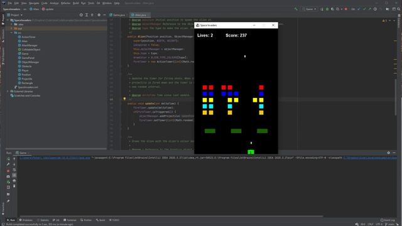Expand External Libraries node
402x226 pixels.
[x=8, y=92]
